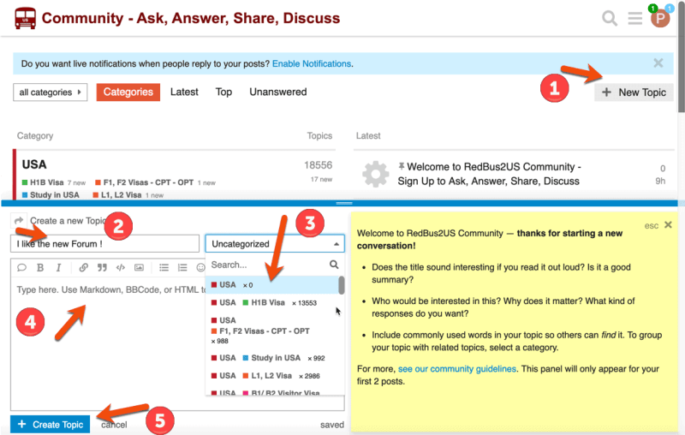
Task: Switch to the Categories tab
Action: click(128, 92)
